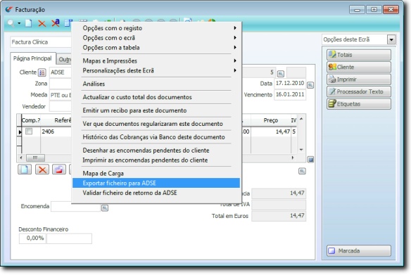Expand 'Opções com o ecrã' submenu

pos(157,38)
